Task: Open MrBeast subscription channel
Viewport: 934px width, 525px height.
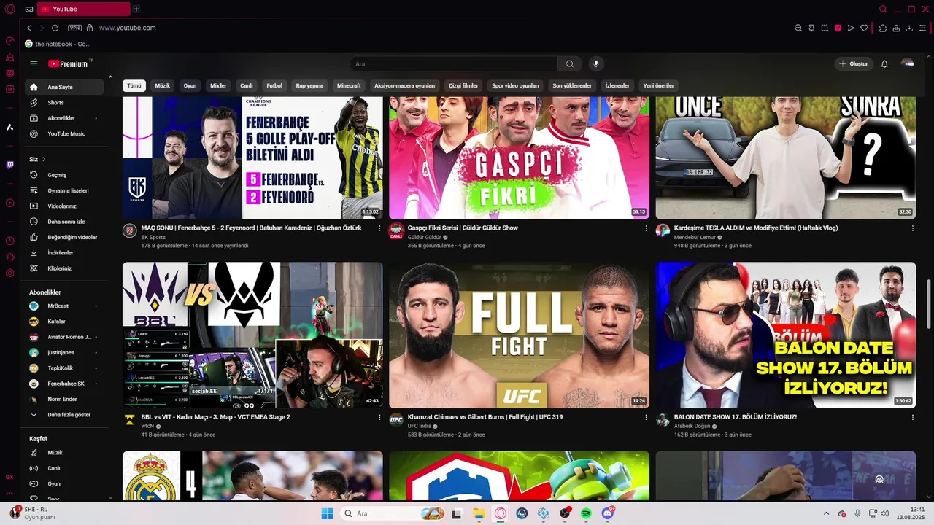Action: click(x=64, y=306)
